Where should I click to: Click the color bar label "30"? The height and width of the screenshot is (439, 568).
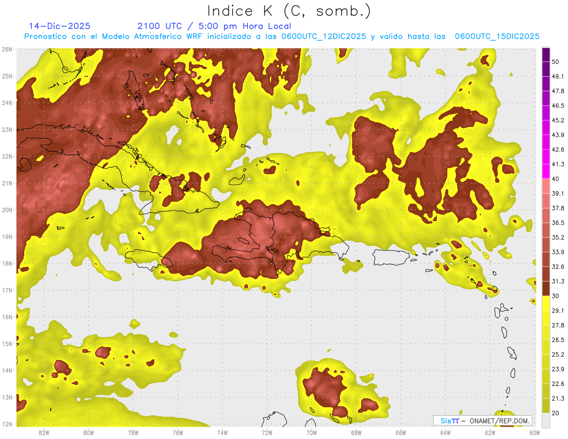click(x=555, y=296)
